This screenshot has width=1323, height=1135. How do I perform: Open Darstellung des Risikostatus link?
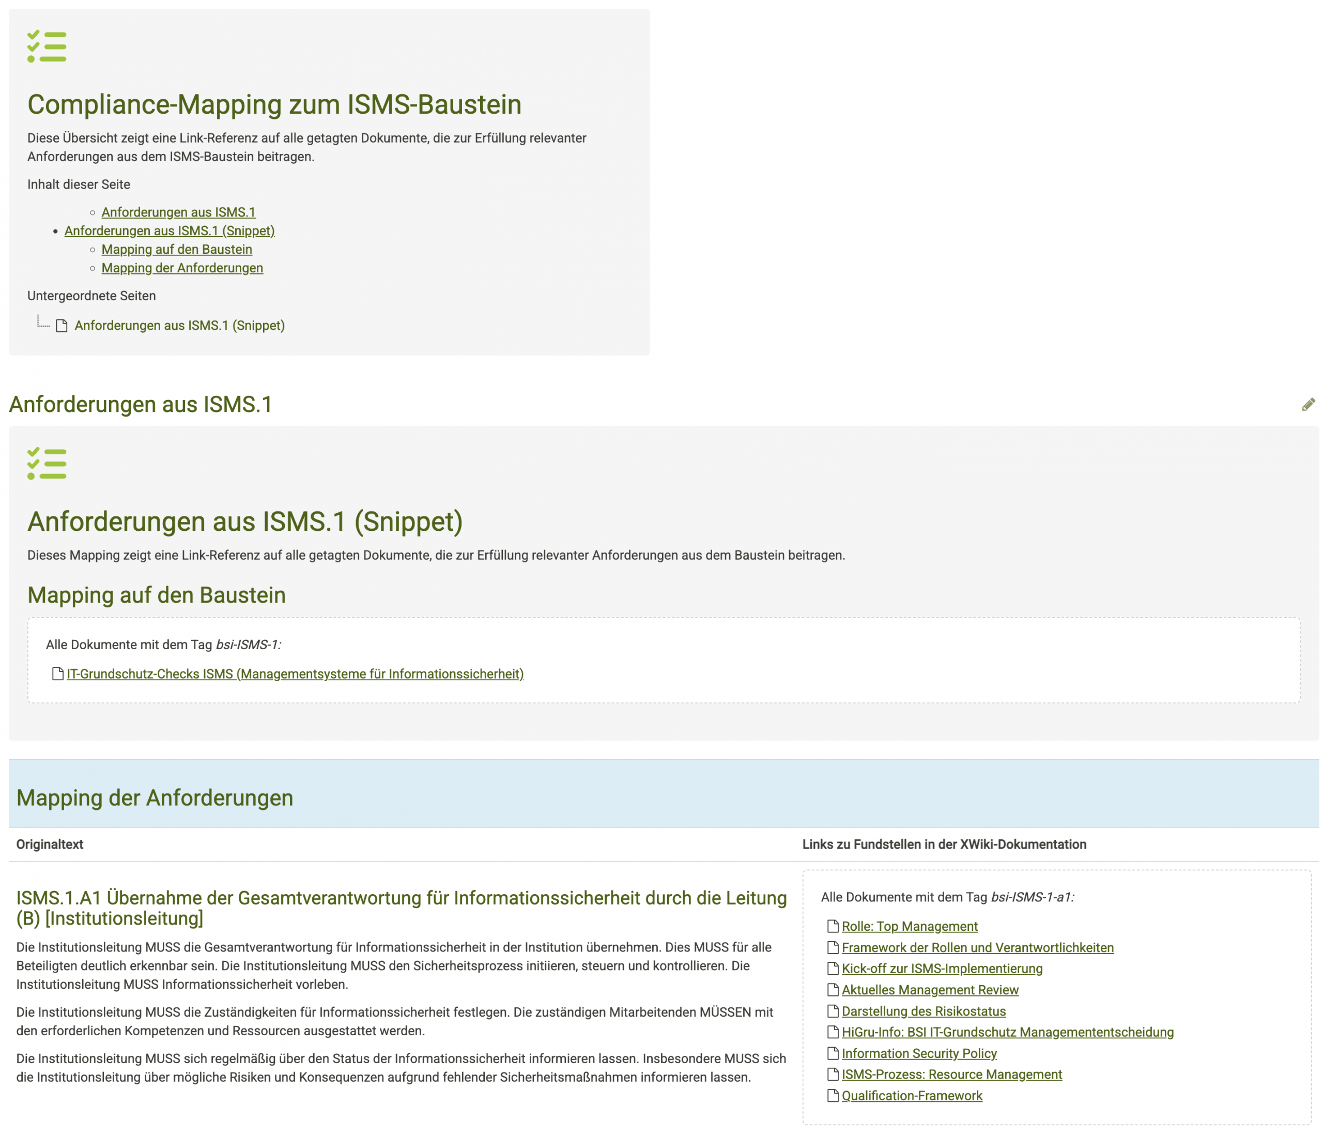tap(924, 1011)
